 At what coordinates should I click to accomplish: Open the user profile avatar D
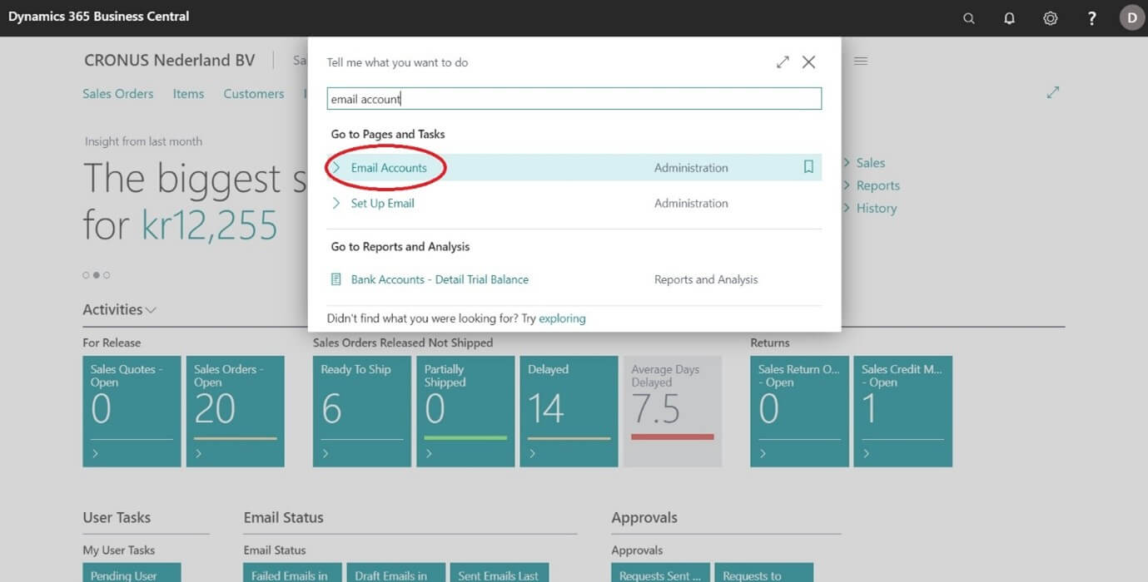click(1132, 17)
